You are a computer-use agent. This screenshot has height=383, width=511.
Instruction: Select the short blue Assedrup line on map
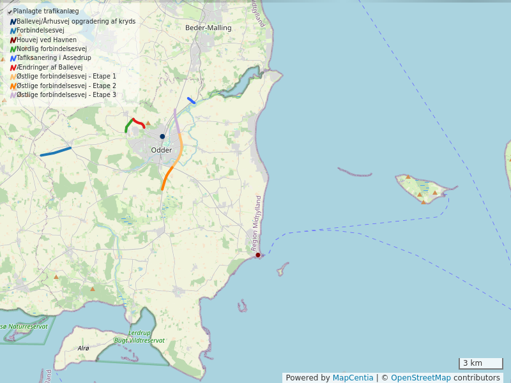click(x=191, y=100)
